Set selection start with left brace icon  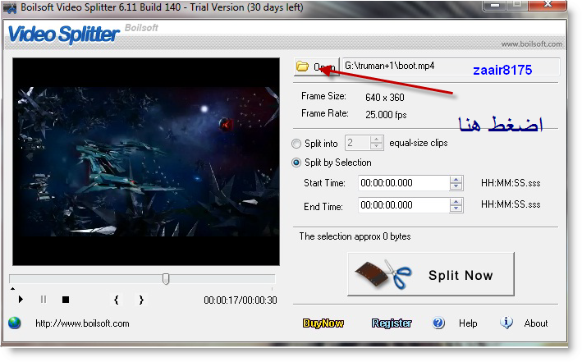click(117, 300)
